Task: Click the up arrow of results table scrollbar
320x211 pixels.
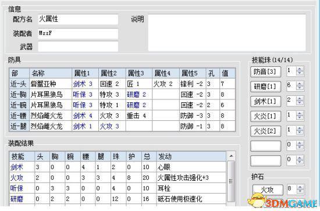Action: 231,156
